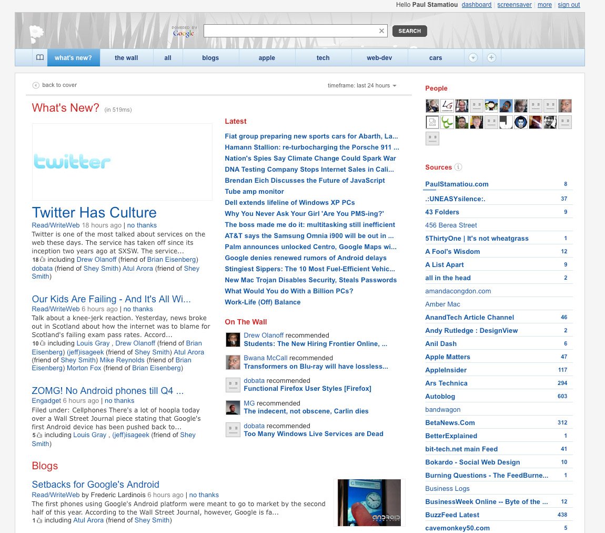605x533 pixels.
Task: Click the sign out link
Action: click(569, 5)
